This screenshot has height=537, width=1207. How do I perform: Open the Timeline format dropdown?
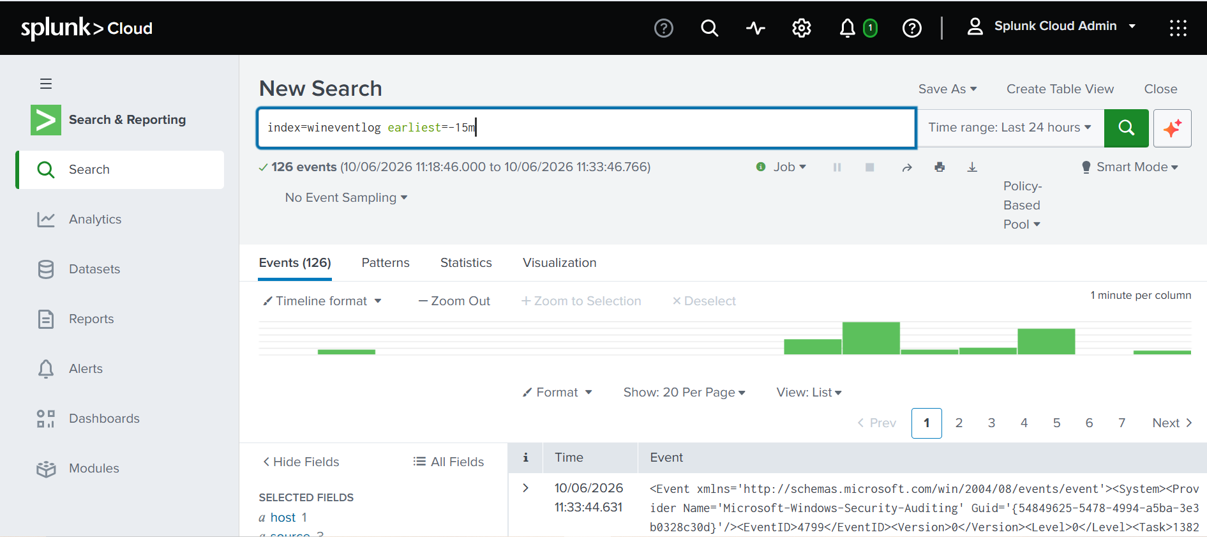pyautogui.click(x=322, y=301)
